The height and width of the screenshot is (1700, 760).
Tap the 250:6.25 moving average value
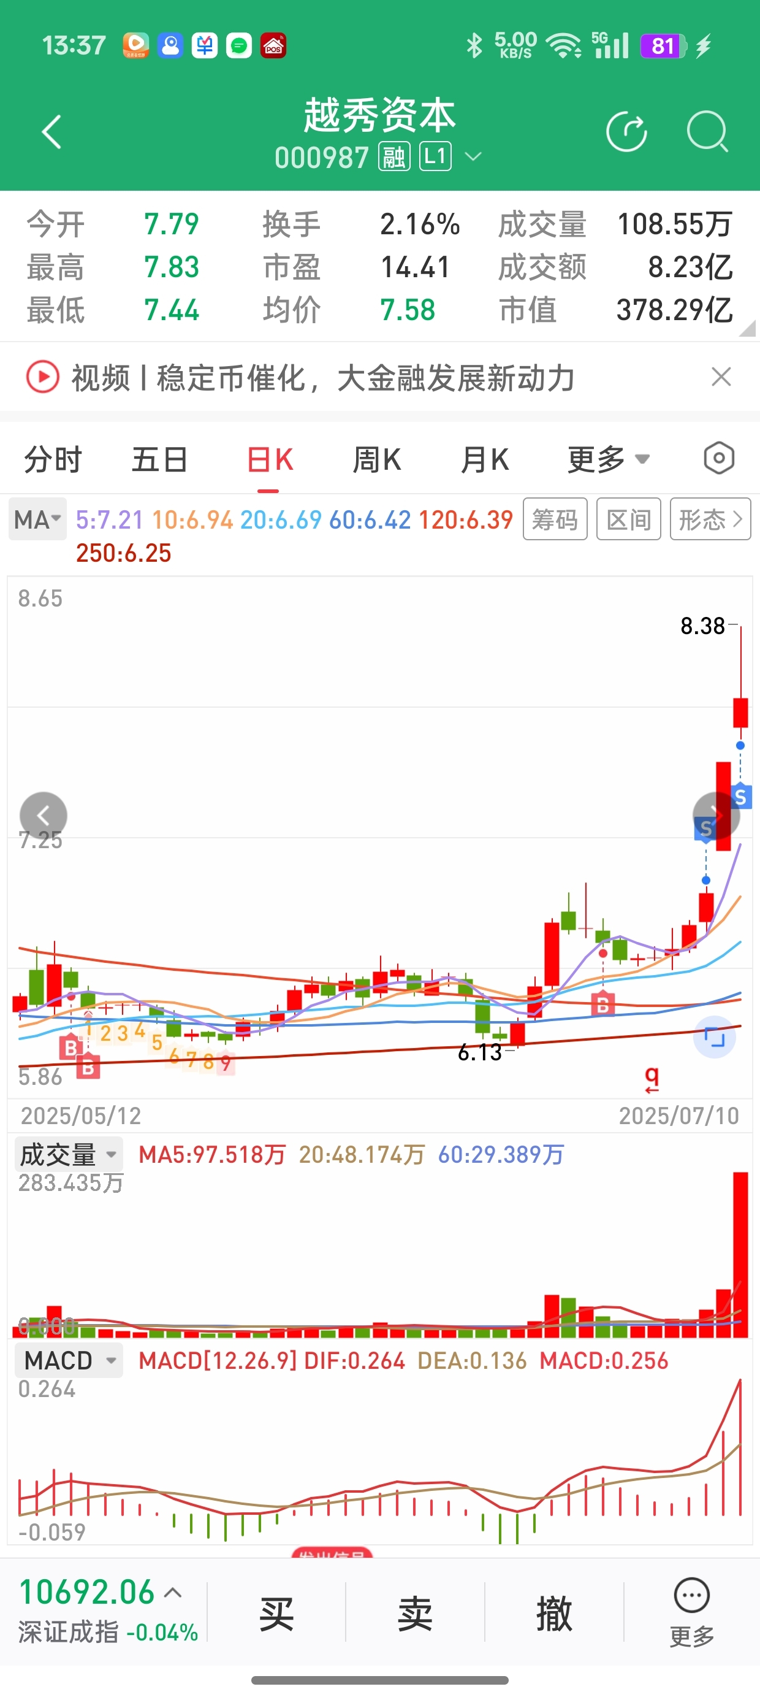tap(123, 553)
